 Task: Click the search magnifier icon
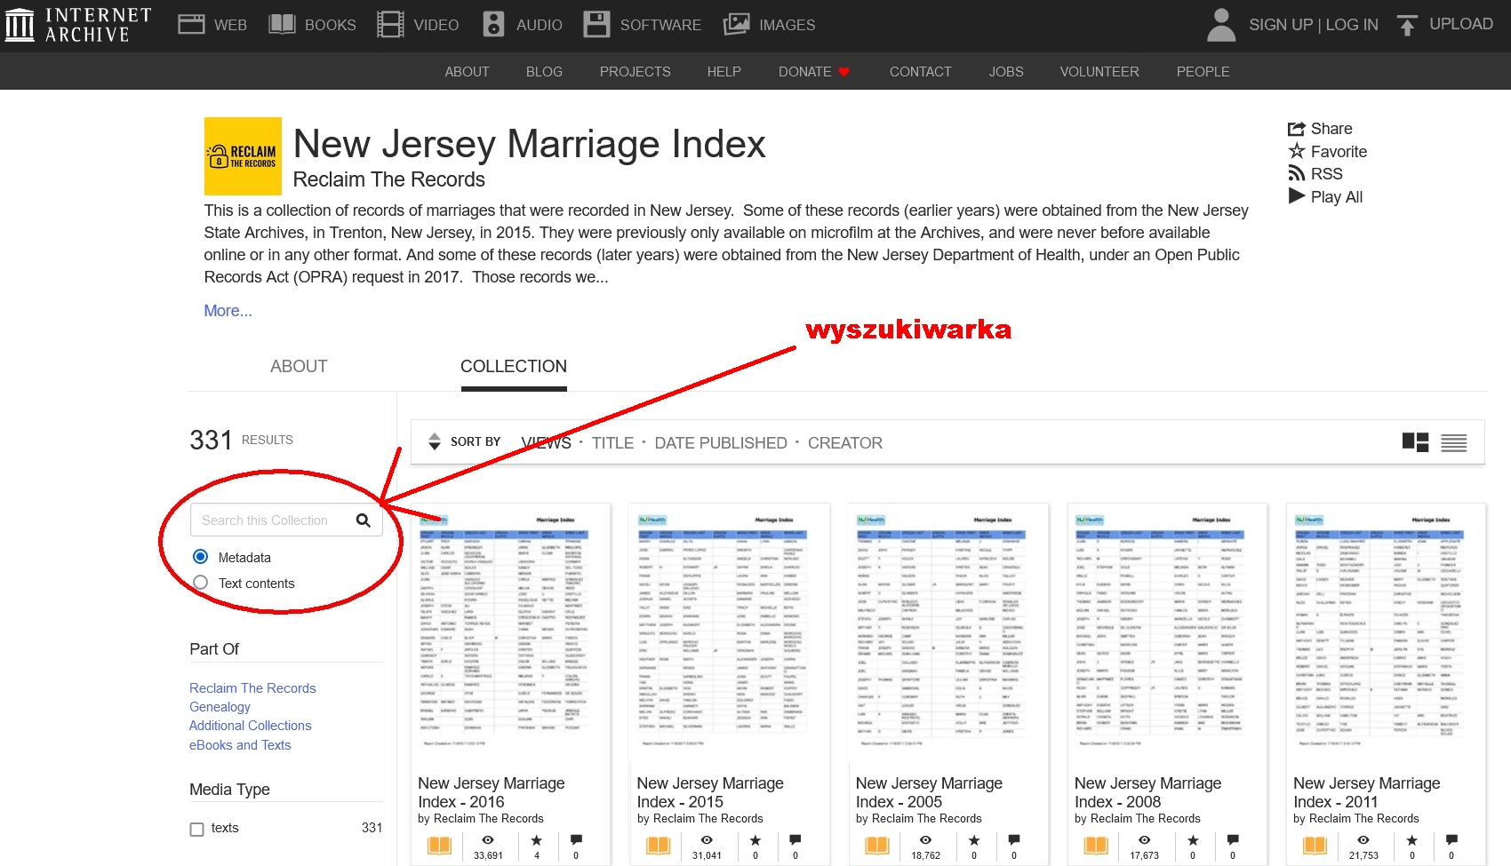click(x=363, y=520)
